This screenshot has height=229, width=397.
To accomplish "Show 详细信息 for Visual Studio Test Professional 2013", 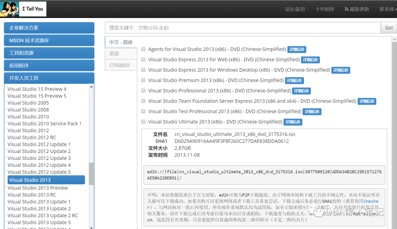I will [x=312, y=112].
